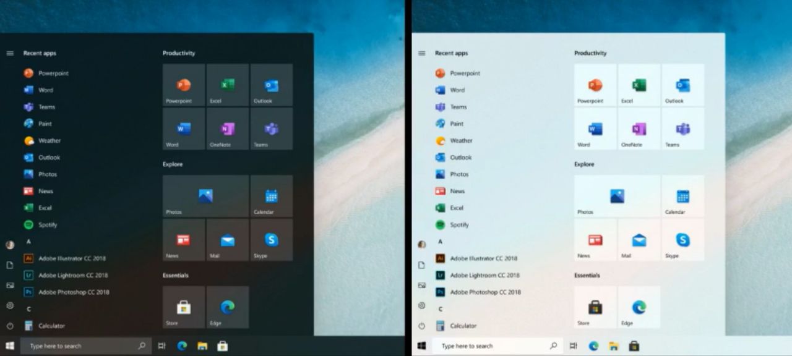Click Power button in light sidebar
This screenshot has height=356, width=792.
(x=422, y=326)
